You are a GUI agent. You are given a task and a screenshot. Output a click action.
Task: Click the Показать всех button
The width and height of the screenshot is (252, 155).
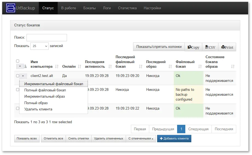click(27, 138)
